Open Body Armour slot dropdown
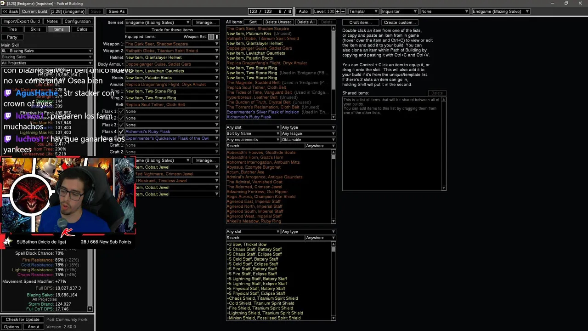The width and height of the screenshot is (588, 331). click(x=172, y=64)
